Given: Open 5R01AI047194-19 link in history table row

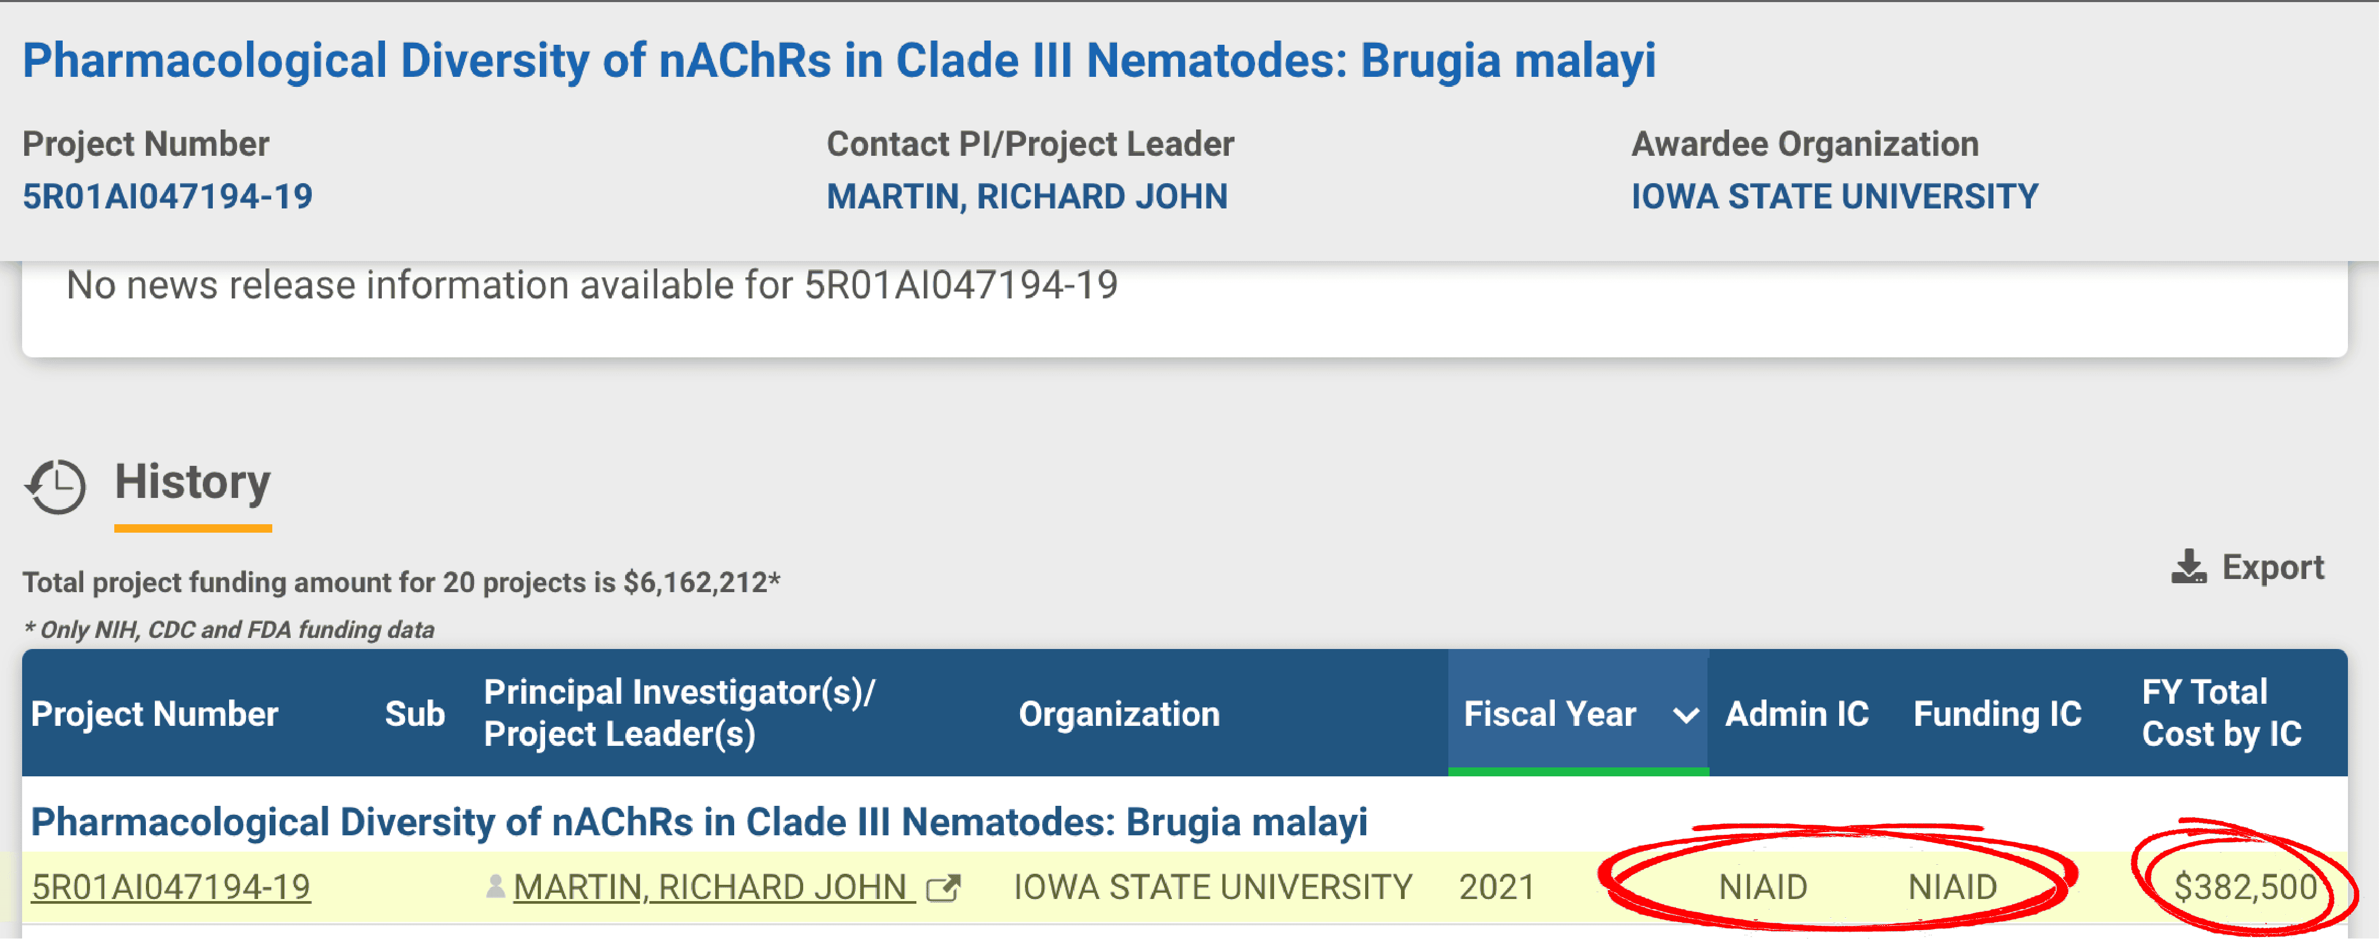Looking at the screenshot, I should coord(171,887).
